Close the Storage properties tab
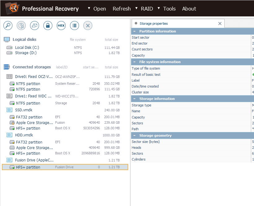This screenshot has width=254, height=206. pyautogui.click(x=220, y=24)
